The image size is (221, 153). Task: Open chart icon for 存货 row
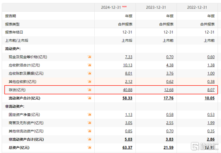(x=90, y=90)
